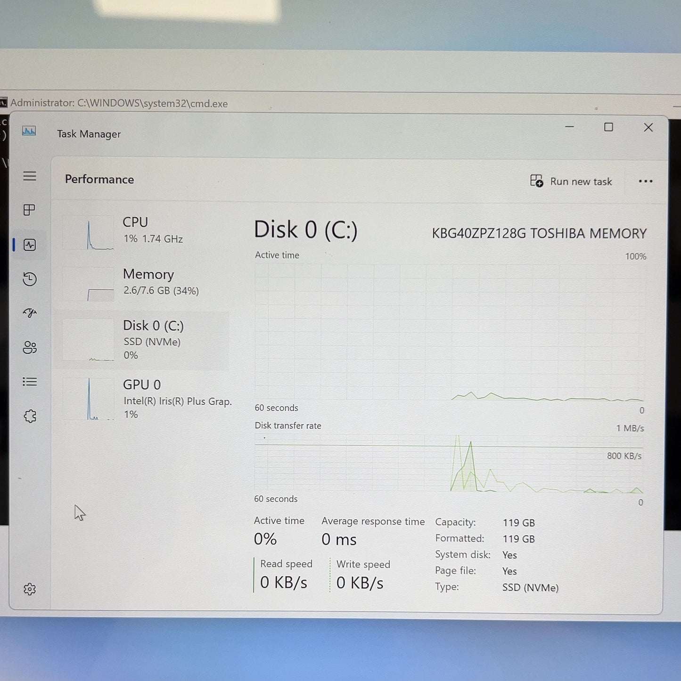Select the Disk 0 (C:) entry

[144, 340]
